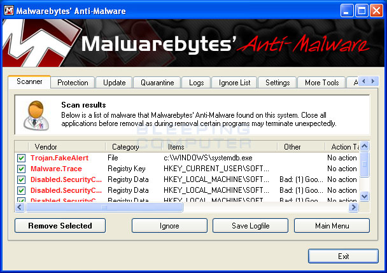Uncheck the Malware.Trace checkbox

[21, 169]
